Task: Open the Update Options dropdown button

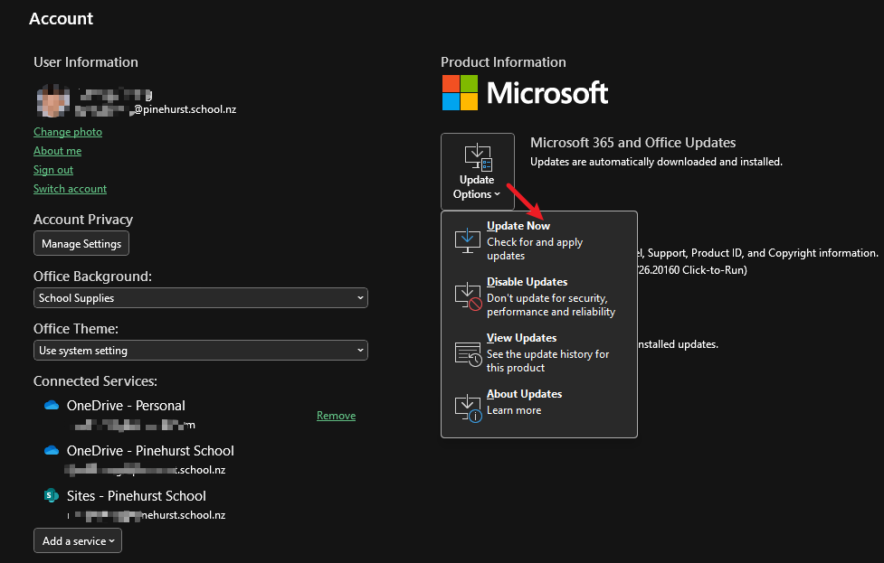Action: click(478, 171)
